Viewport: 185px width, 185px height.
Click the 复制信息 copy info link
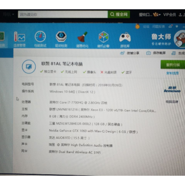tap(173, 73)
